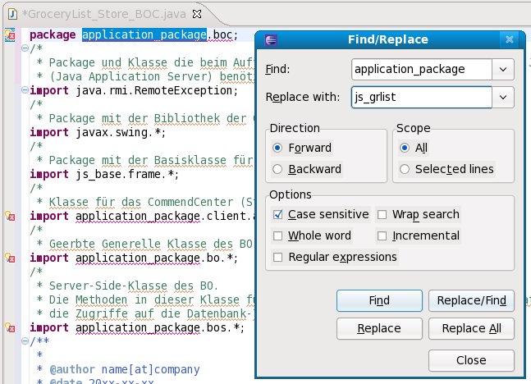Close Find/Replace dialog using title bar X
531x384 pixels.
(510, 39)
